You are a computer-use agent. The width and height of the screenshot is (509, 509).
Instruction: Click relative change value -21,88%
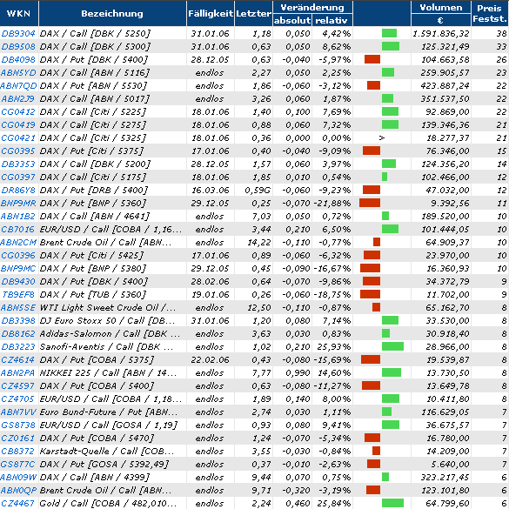332,204
